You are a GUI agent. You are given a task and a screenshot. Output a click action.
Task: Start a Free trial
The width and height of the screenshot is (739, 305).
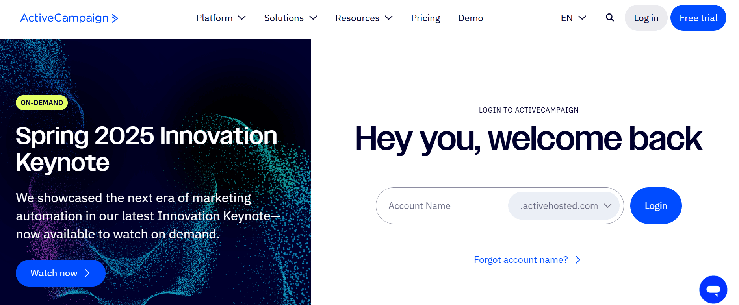click(698, 18)
